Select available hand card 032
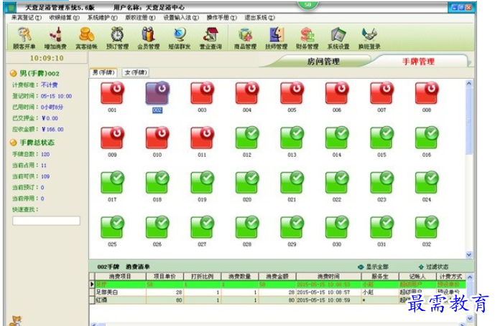Screen dimensions: 495x326 pos(427,231)
